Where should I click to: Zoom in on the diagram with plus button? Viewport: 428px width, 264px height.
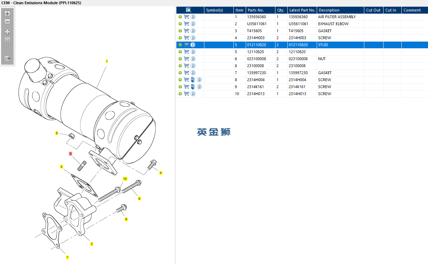pos(7,14)
